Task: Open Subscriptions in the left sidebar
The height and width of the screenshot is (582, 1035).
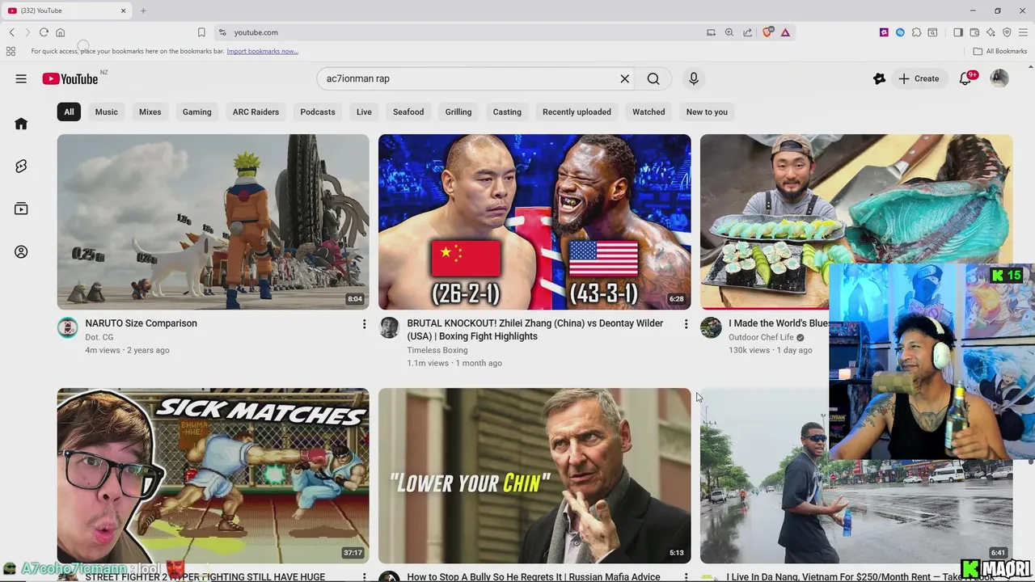Action: (x=21, y=209)
